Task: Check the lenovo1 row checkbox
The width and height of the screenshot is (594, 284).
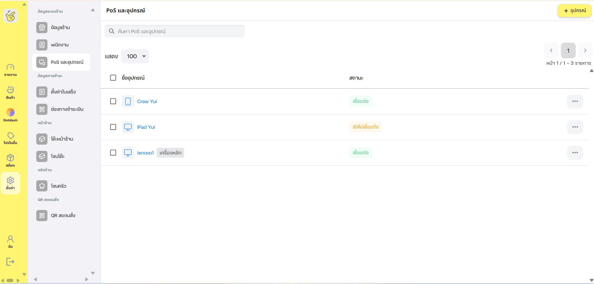Action: click(x=113, y=153)
